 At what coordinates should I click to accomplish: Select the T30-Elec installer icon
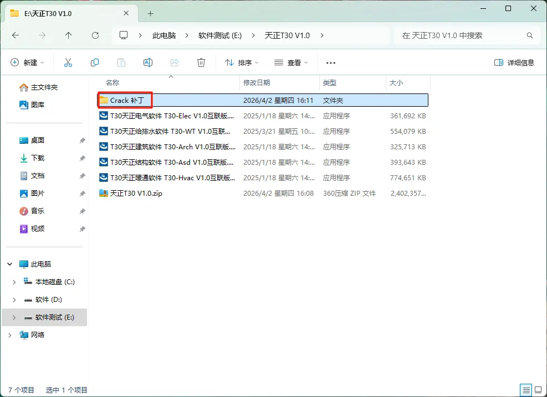tap(104, 116)
